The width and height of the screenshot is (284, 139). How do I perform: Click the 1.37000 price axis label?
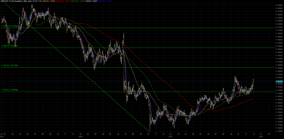(279, 74)
